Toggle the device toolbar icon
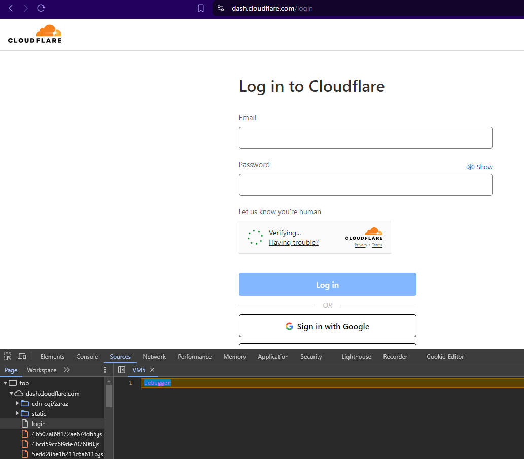The height and width of the screenshot is (459, 524). [x=22, y=357]
